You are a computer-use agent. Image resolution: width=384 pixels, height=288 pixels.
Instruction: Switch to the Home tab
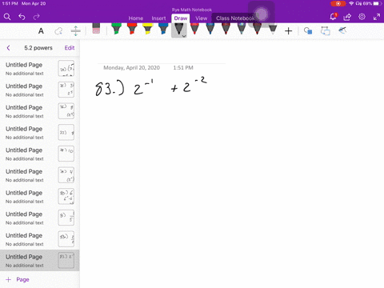[x=136, y=18]
